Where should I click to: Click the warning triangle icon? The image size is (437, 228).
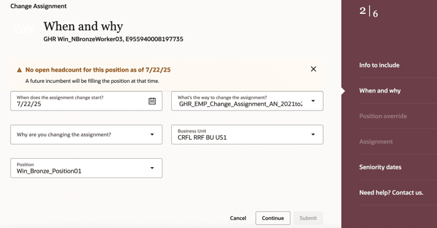coord(20,70)
